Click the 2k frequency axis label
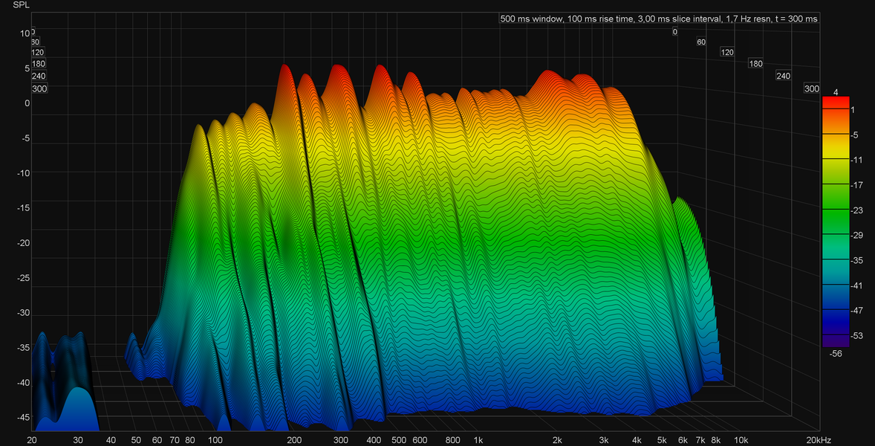 pyautogui.click(x=557, y=440)
